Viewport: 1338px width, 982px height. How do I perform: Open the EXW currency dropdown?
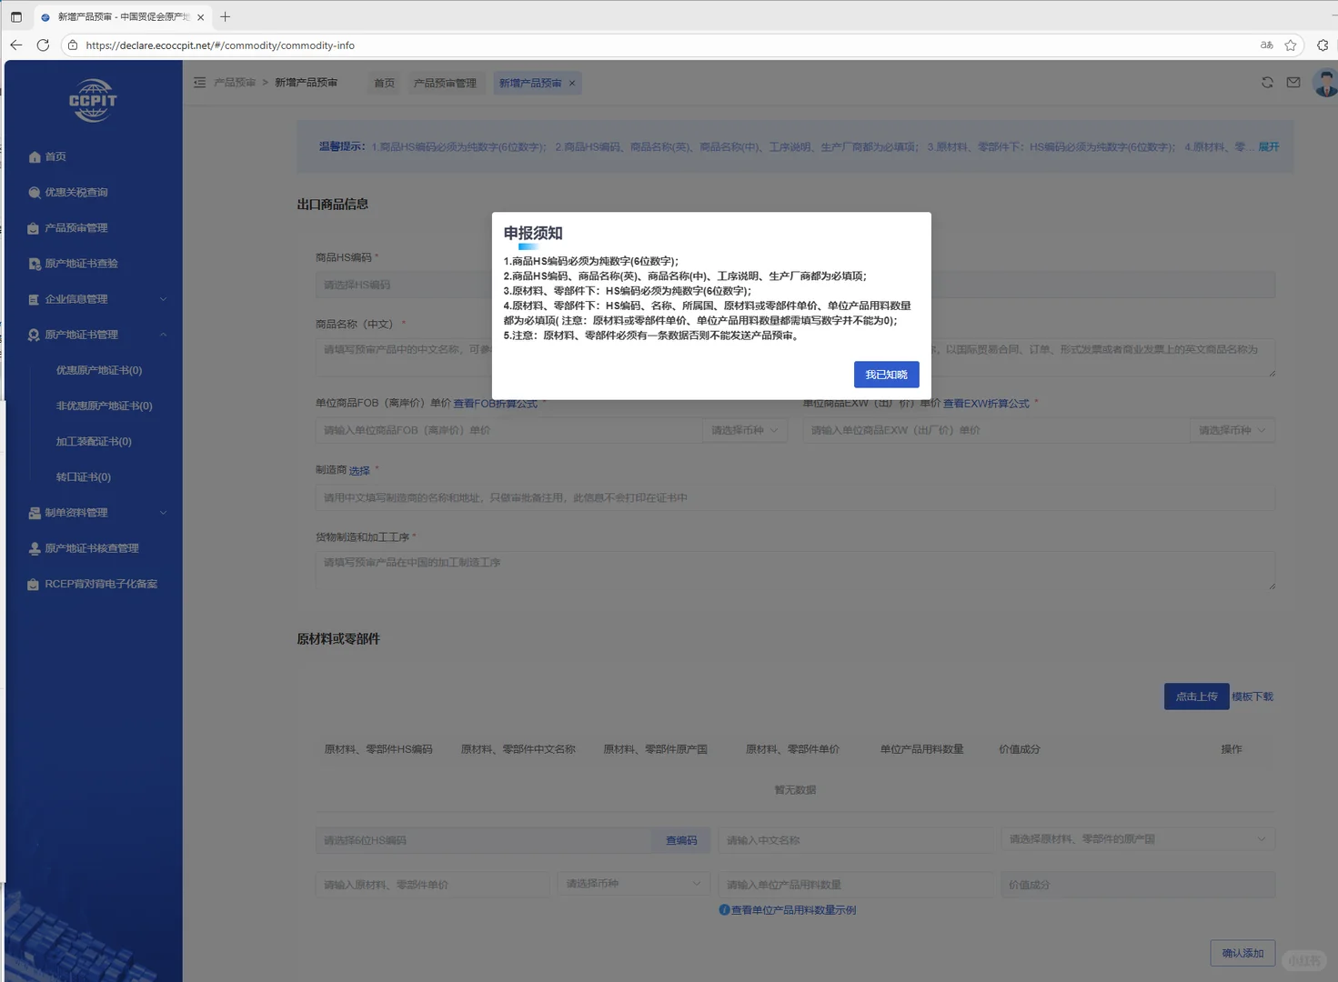point(1232,430)
